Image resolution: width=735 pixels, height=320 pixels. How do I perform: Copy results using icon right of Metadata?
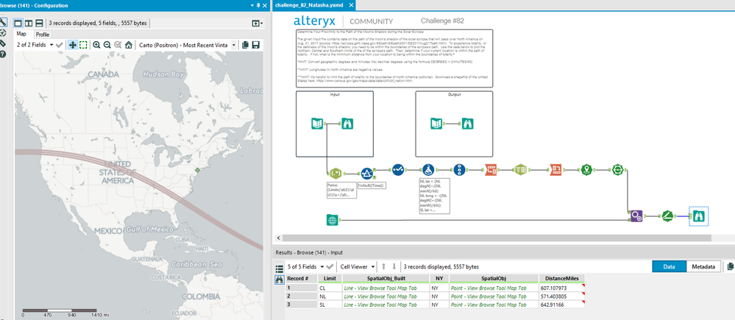pos(731,266)
